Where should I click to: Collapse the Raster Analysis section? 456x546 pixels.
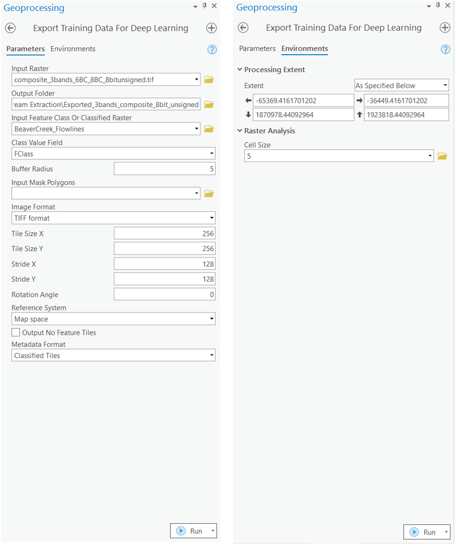[240, 131]
